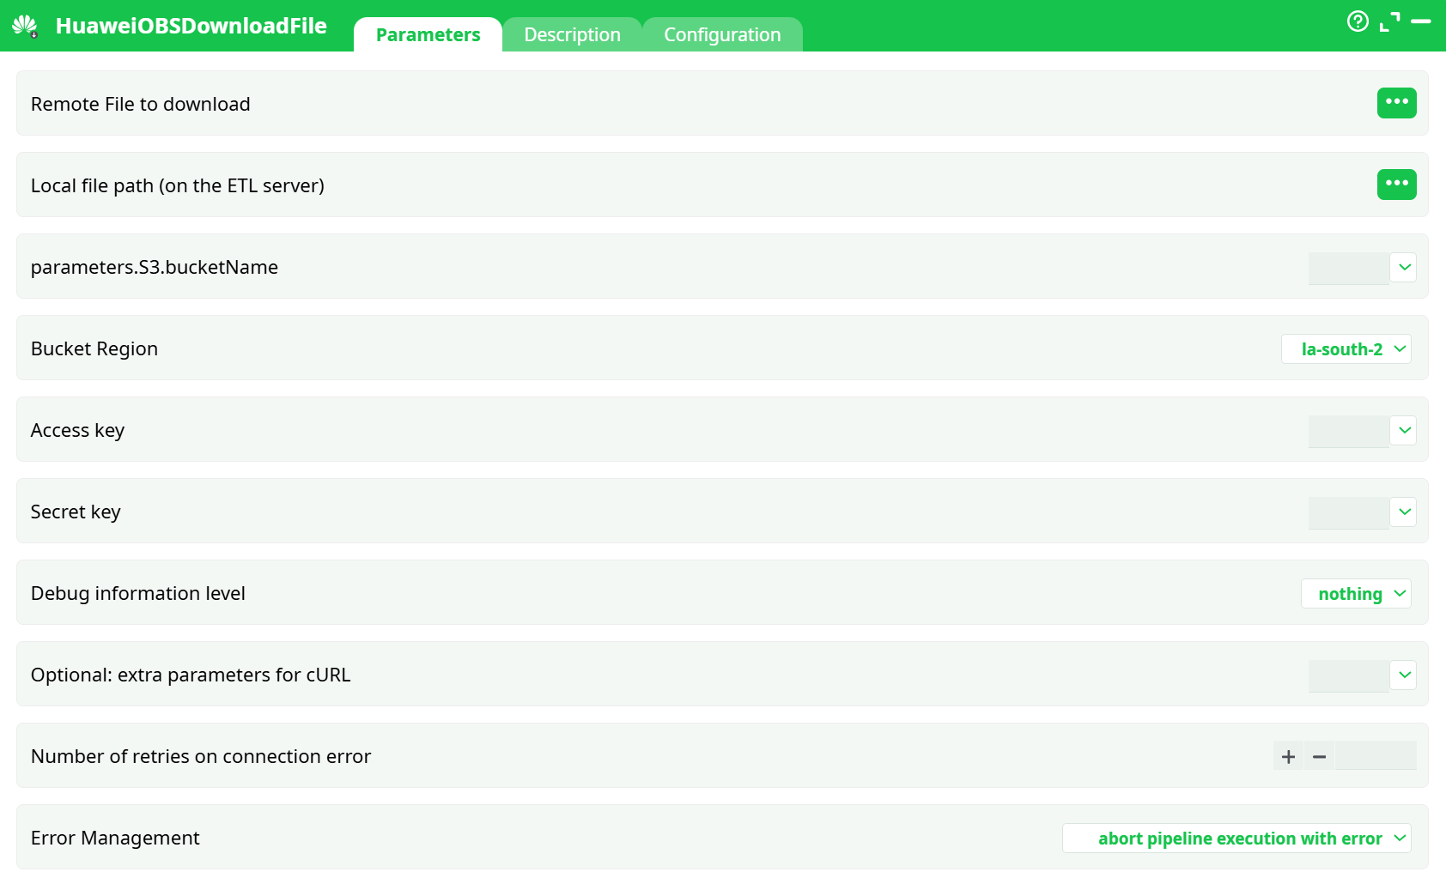
Task: Open file picker for Local file path
Action: [1397, 184]
